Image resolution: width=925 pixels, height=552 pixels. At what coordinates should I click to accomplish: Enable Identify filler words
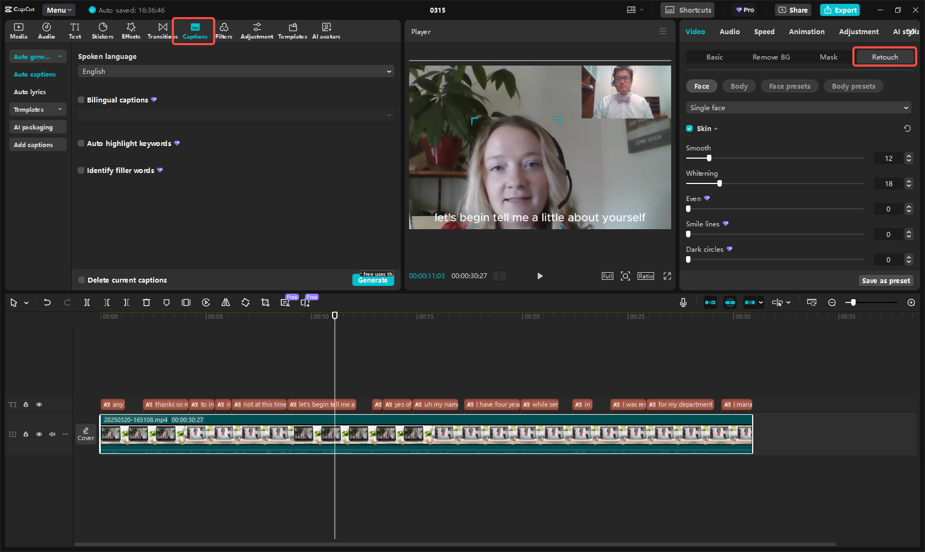click(x=81, y=170)
